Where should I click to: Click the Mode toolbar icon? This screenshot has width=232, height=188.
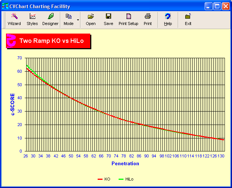(x=68, y=19)
